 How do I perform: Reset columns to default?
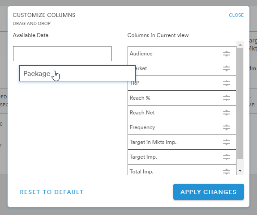pyautogui.click(x=51, y=192)
